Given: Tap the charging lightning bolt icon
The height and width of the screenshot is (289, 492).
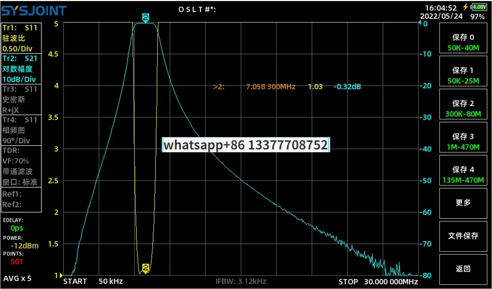Looking at the screenshot, I should click(466, 7).
